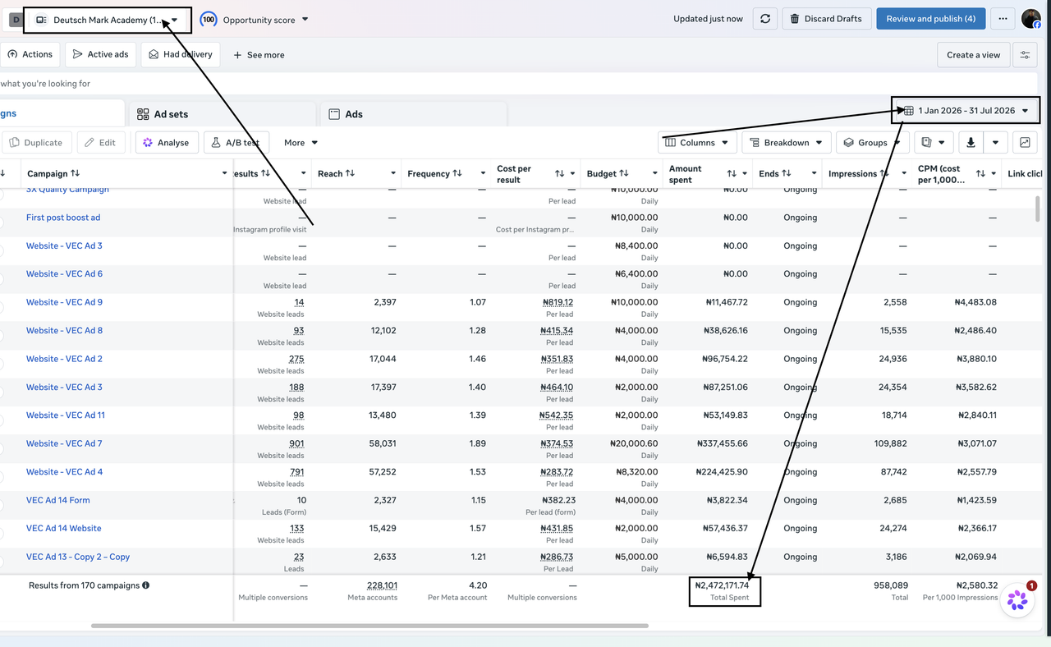
Task: Open the VEC Ad 14 Form campaign link
Action: (58, 500)
